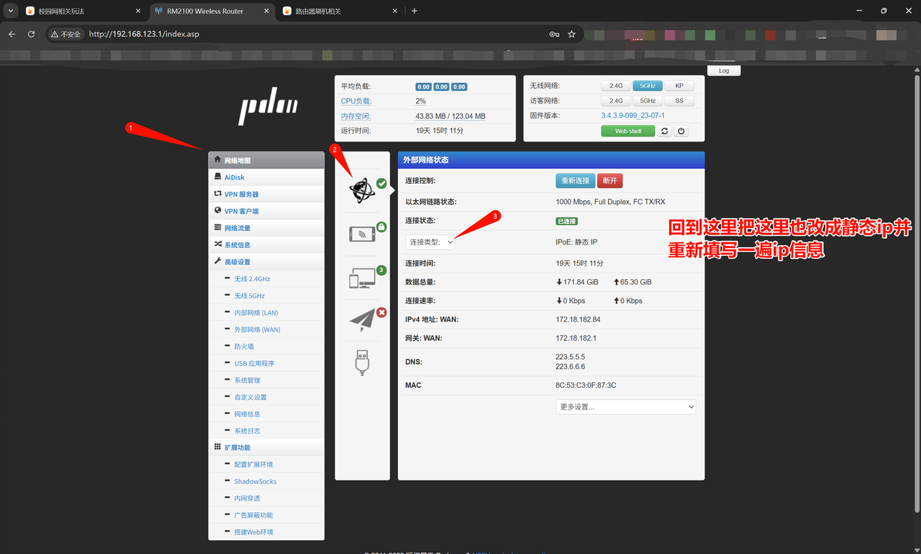The height and width of the screenshot is (554, 921).
Task: Expand the 高级设置 section
Action: tap(266, 262)
